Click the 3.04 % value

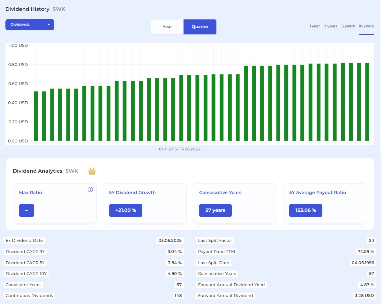[175, 252]
